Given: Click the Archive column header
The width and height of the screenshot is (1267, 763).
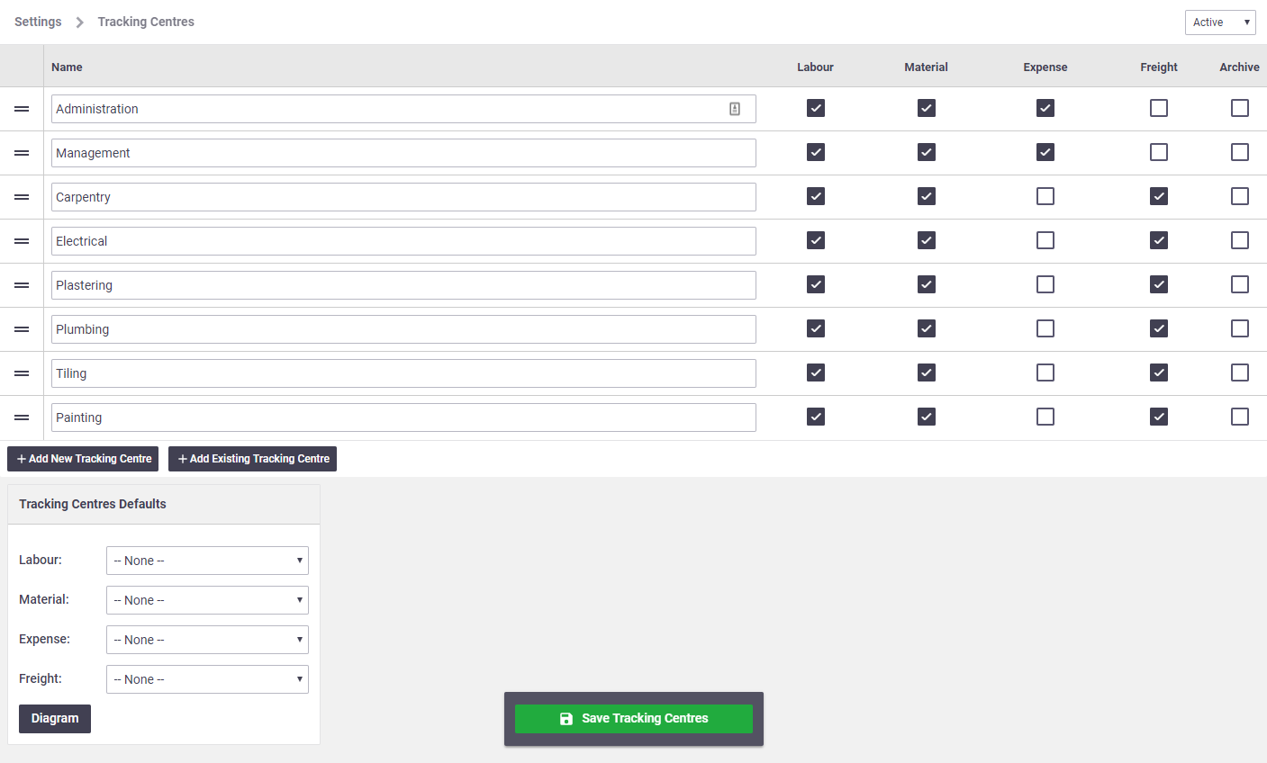Looking at the screenshot, I should point(1240,67).
